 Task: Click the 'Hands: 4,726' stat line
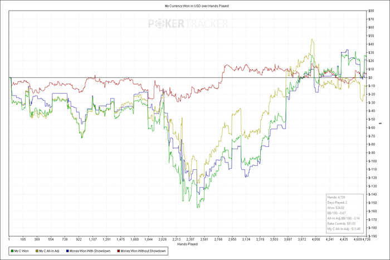337,197
